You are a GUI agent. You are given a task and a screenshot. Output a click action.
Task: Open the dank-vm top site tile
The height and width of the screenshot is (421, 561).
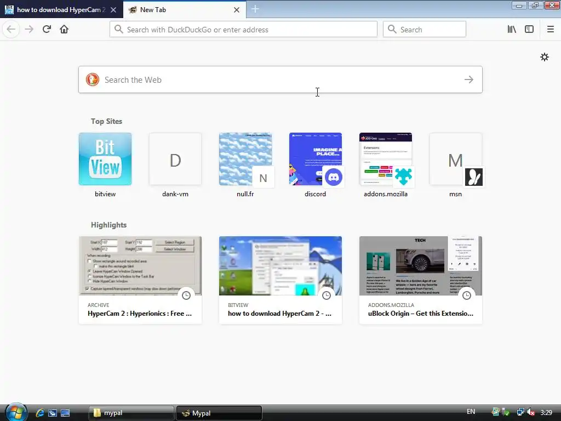click(x=175, y=159)
